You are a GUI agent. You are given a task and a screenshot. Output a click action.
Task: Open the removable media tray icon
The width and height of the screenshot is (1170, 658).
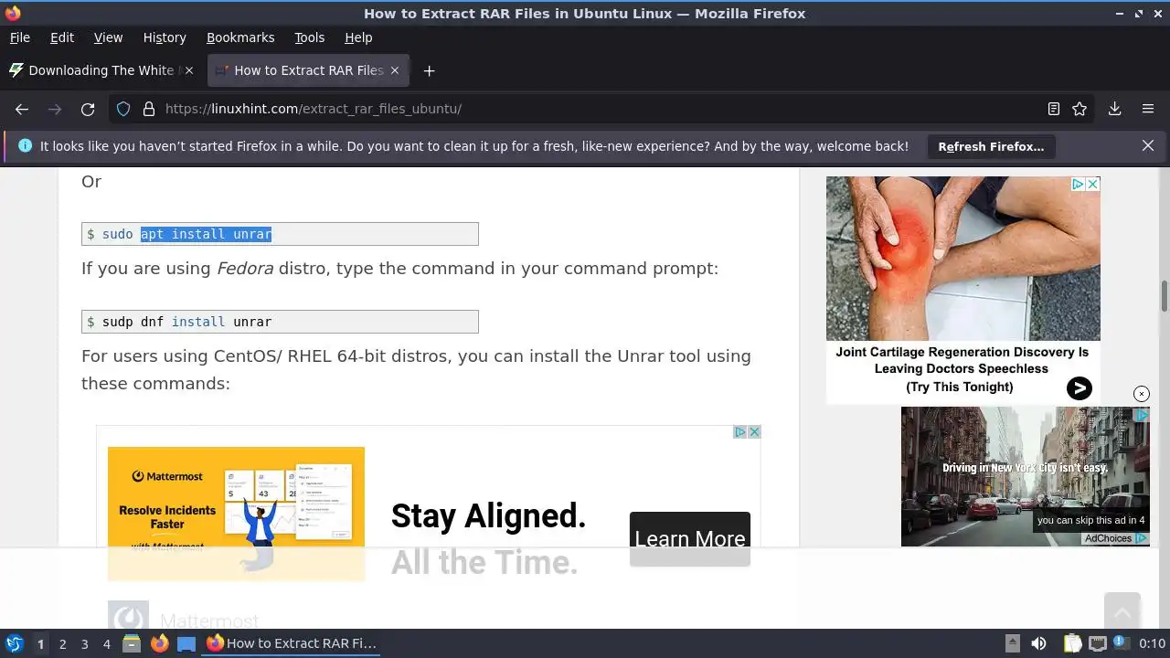click(1012, 643)
